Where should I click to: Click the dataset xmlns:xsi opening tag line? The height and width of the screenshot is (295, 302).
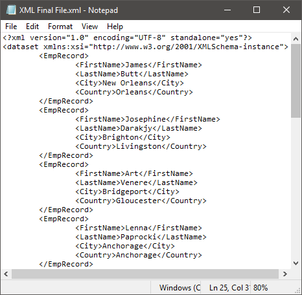tap(145, 47)
